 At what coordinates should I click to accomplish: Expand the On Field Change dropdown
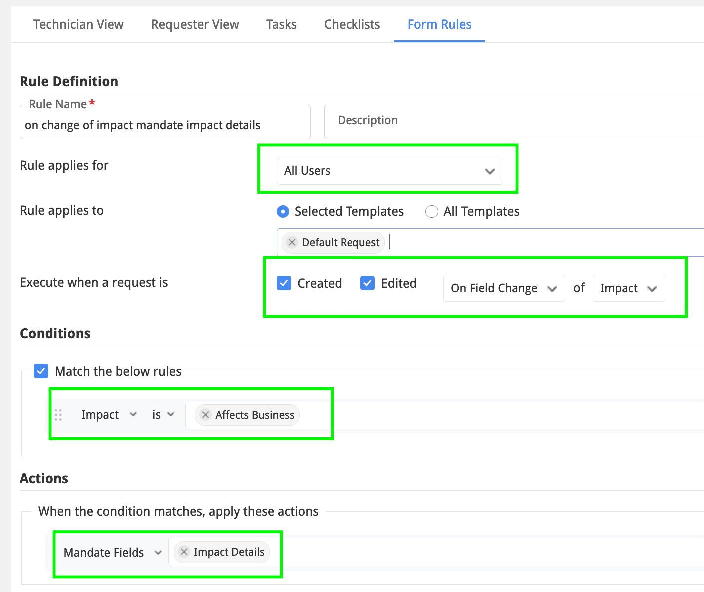click(504, 288)
